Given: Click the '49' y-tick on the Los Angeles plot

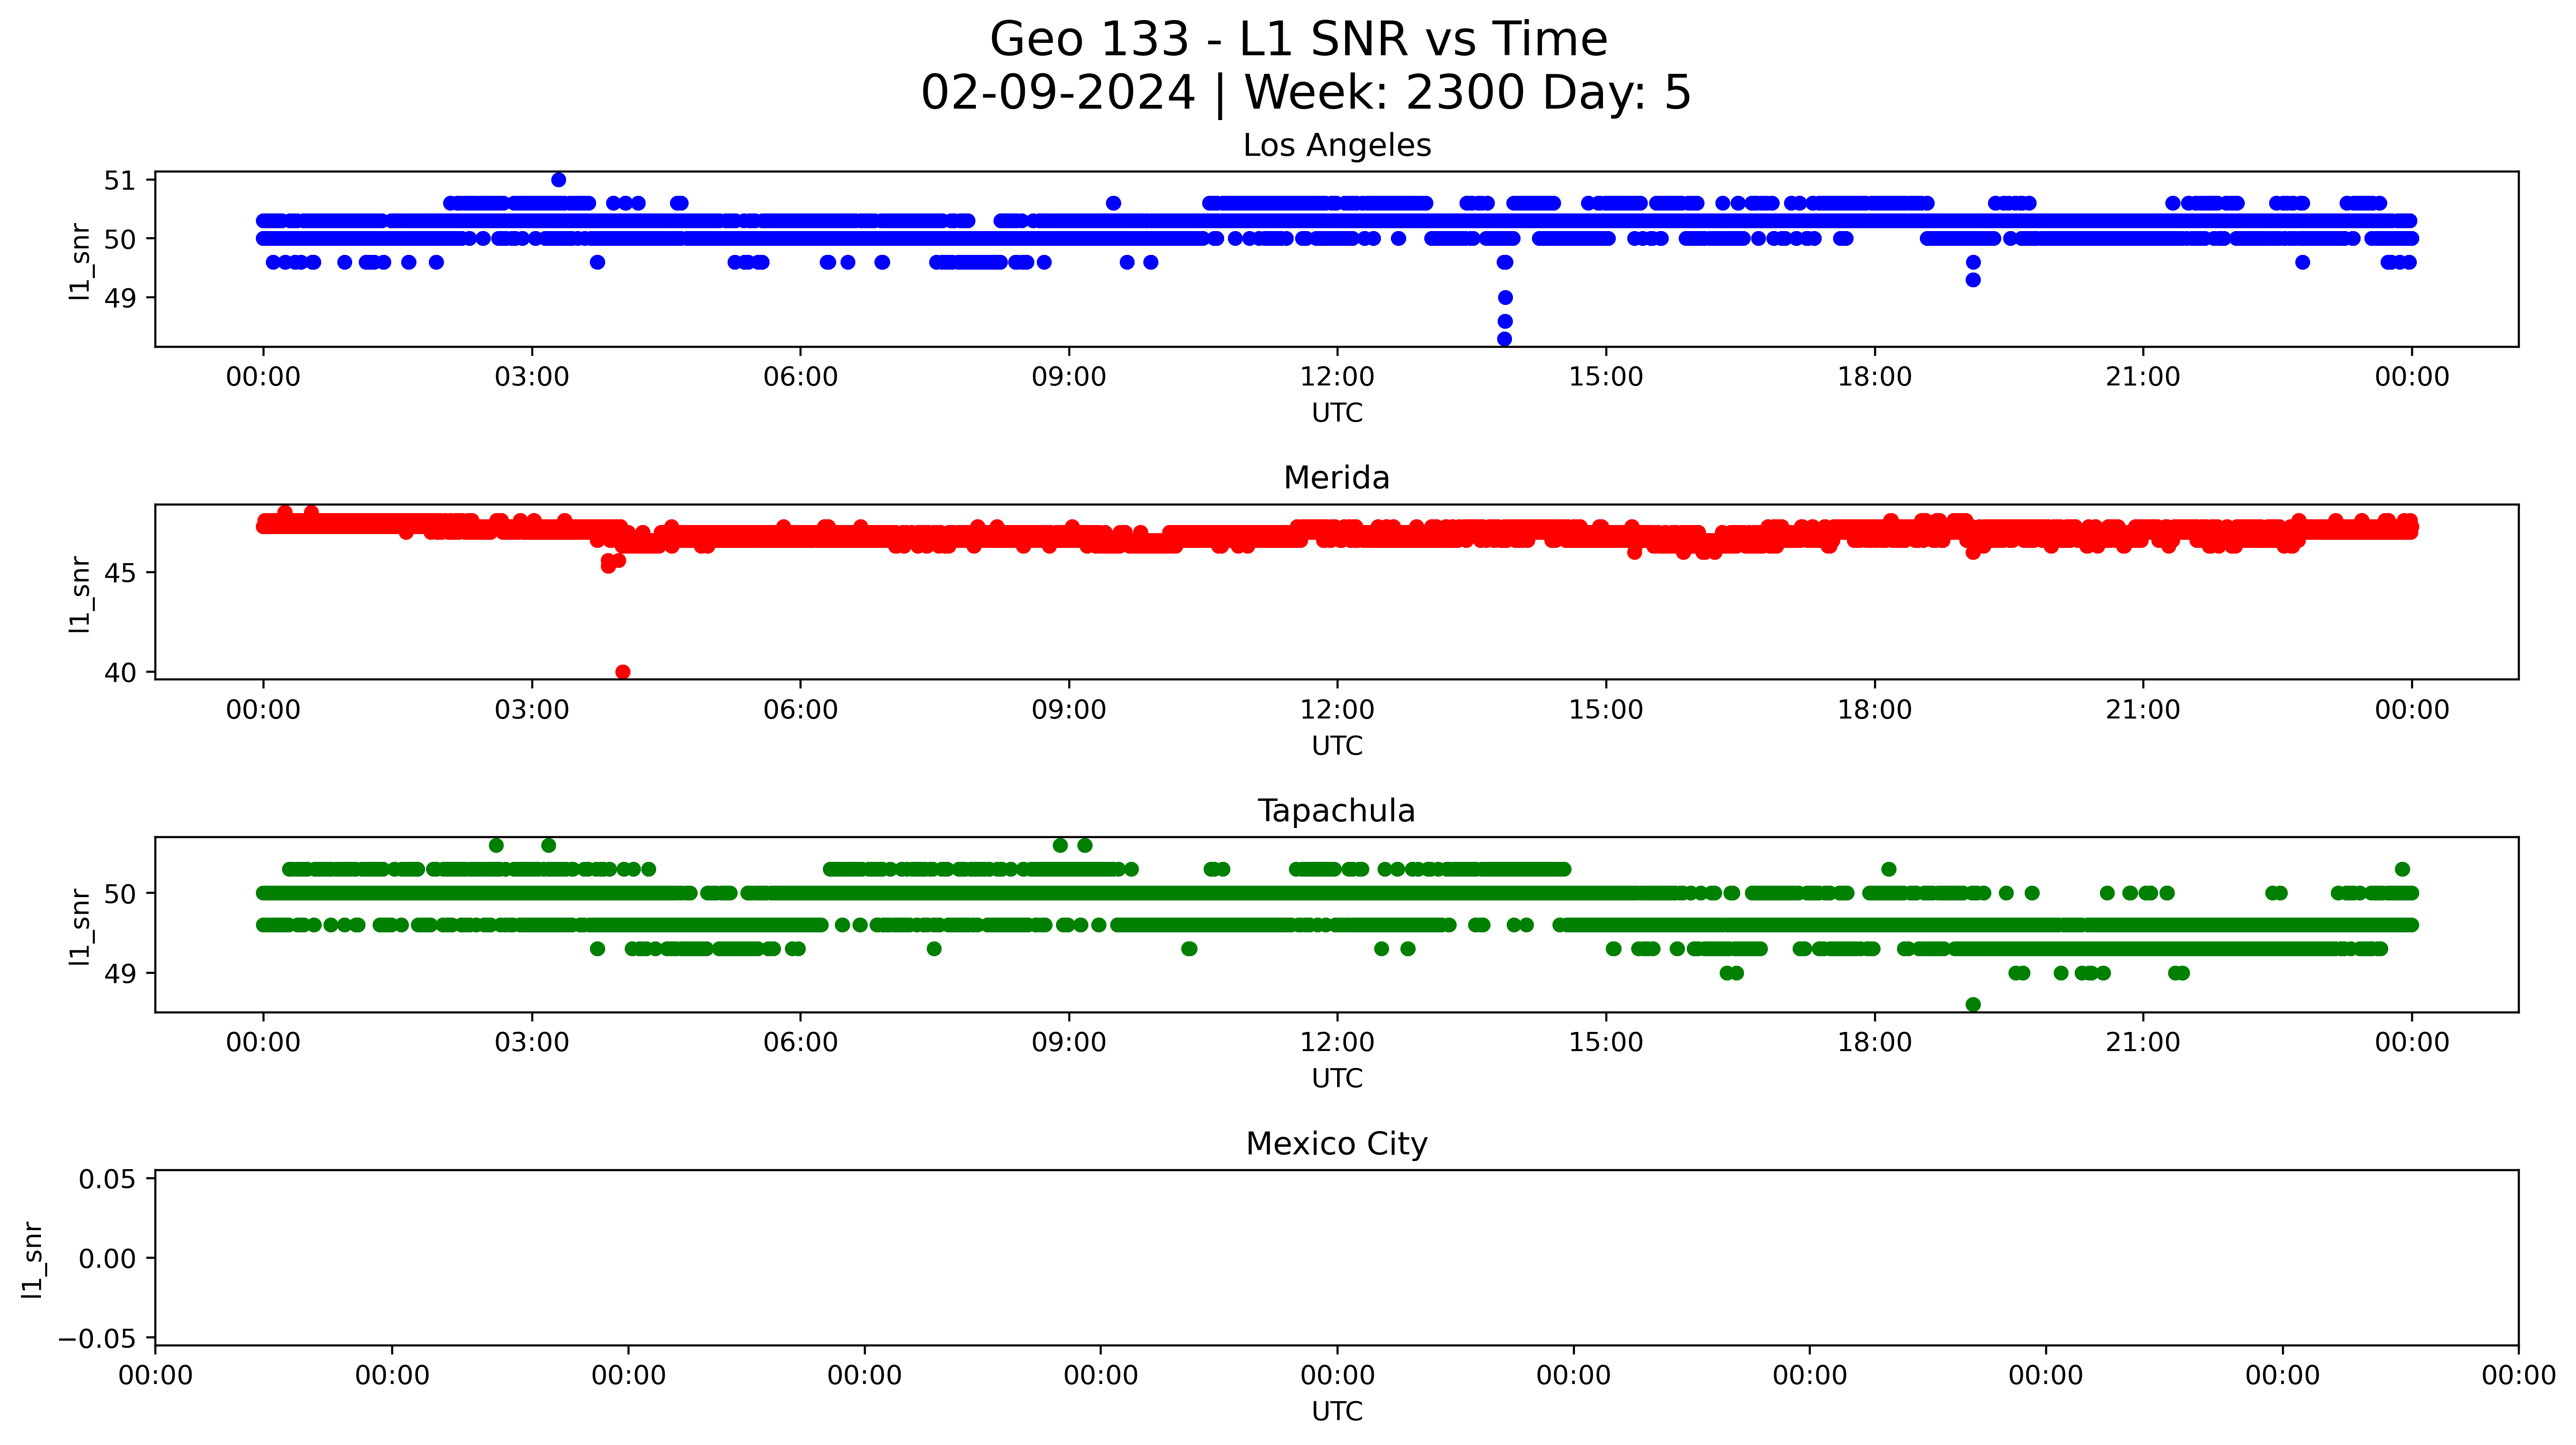Looking at the screenshot, I should 119,298.
